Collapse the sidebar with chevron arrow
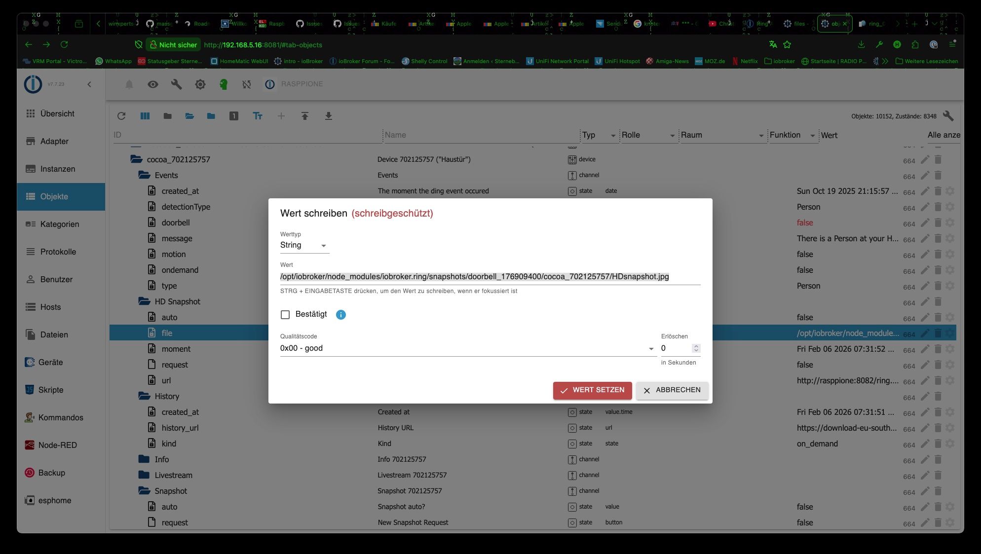This screenshot has height=554, width=981. point(89,84)
